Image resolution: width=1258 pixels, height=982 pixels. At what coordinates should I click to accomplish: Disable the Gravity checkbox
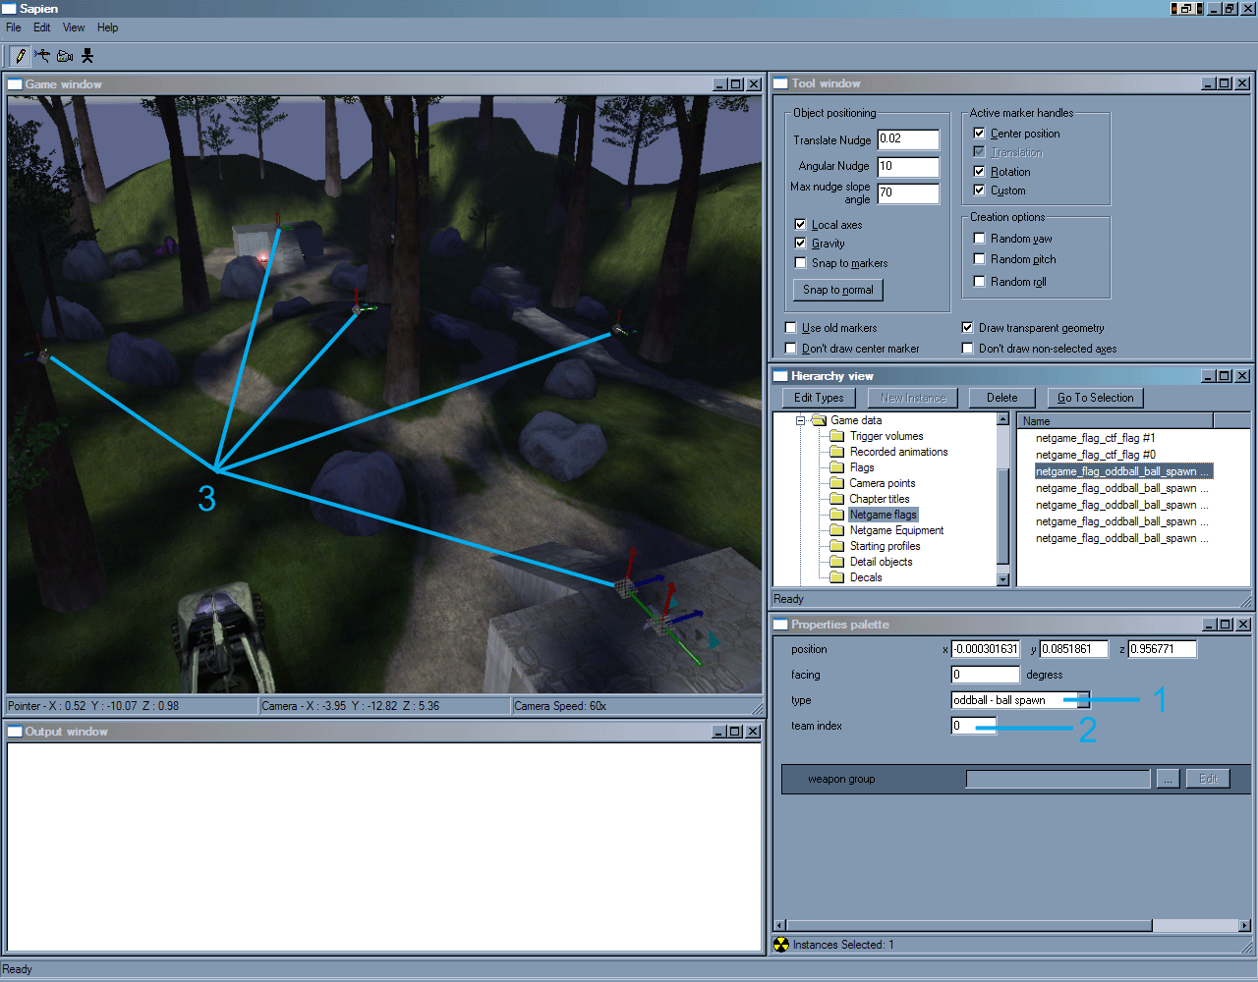800,243
